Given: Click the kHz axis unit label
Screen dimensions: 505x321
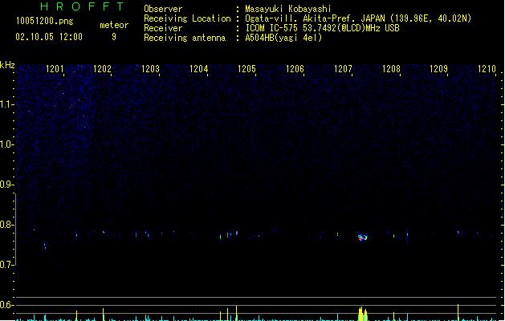Looking at the screenshot, I should 7,65.
